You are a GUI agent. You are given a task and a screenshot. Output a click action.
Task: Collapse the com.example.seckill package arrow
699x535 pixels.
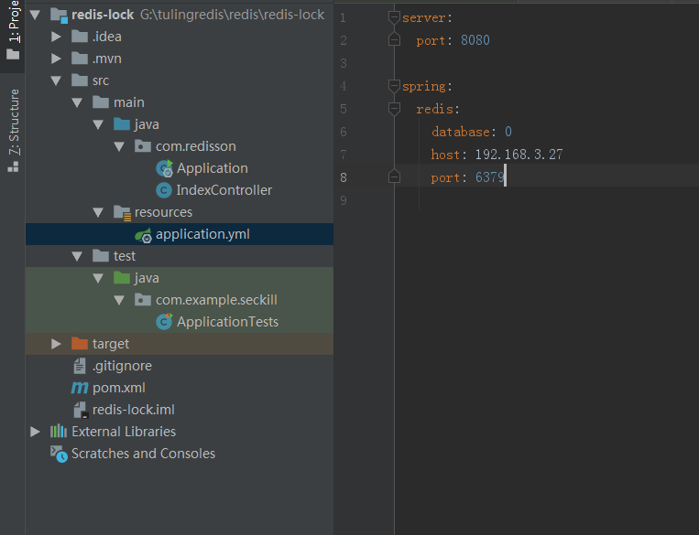[x=119, y=300]
